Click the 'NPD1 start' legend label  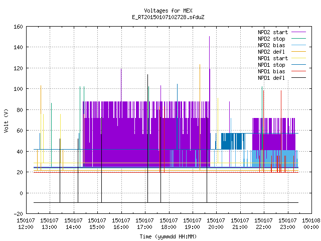(273, 58)
